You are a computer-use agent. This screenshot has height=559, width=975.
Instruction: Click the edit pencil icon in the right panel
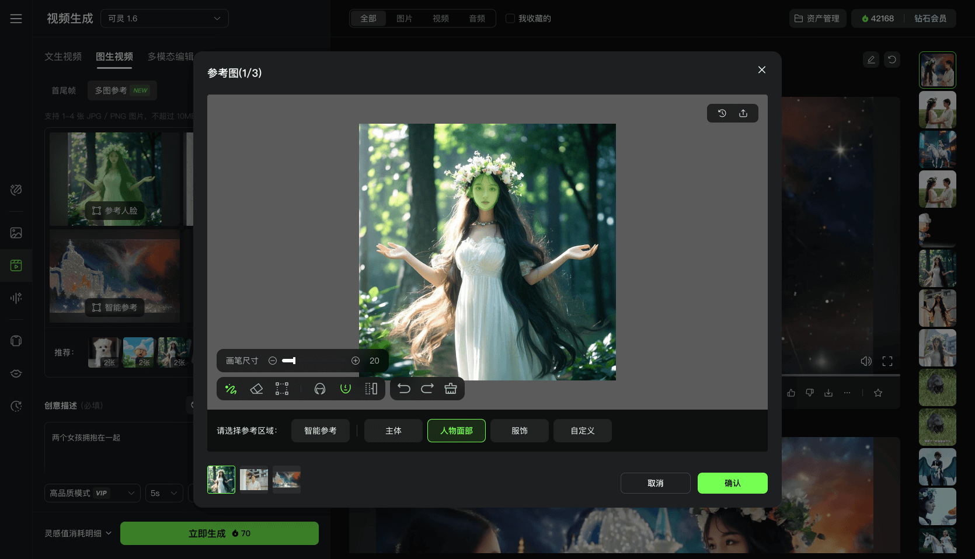click(x=871, y=60)
